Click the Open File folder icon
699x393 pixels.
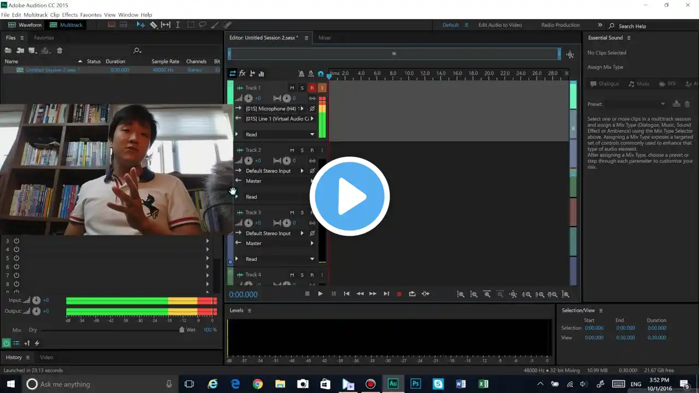[x=8, y=50]
